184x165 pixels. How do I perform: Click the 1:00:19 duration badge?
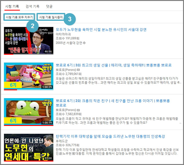pos(47,123)
